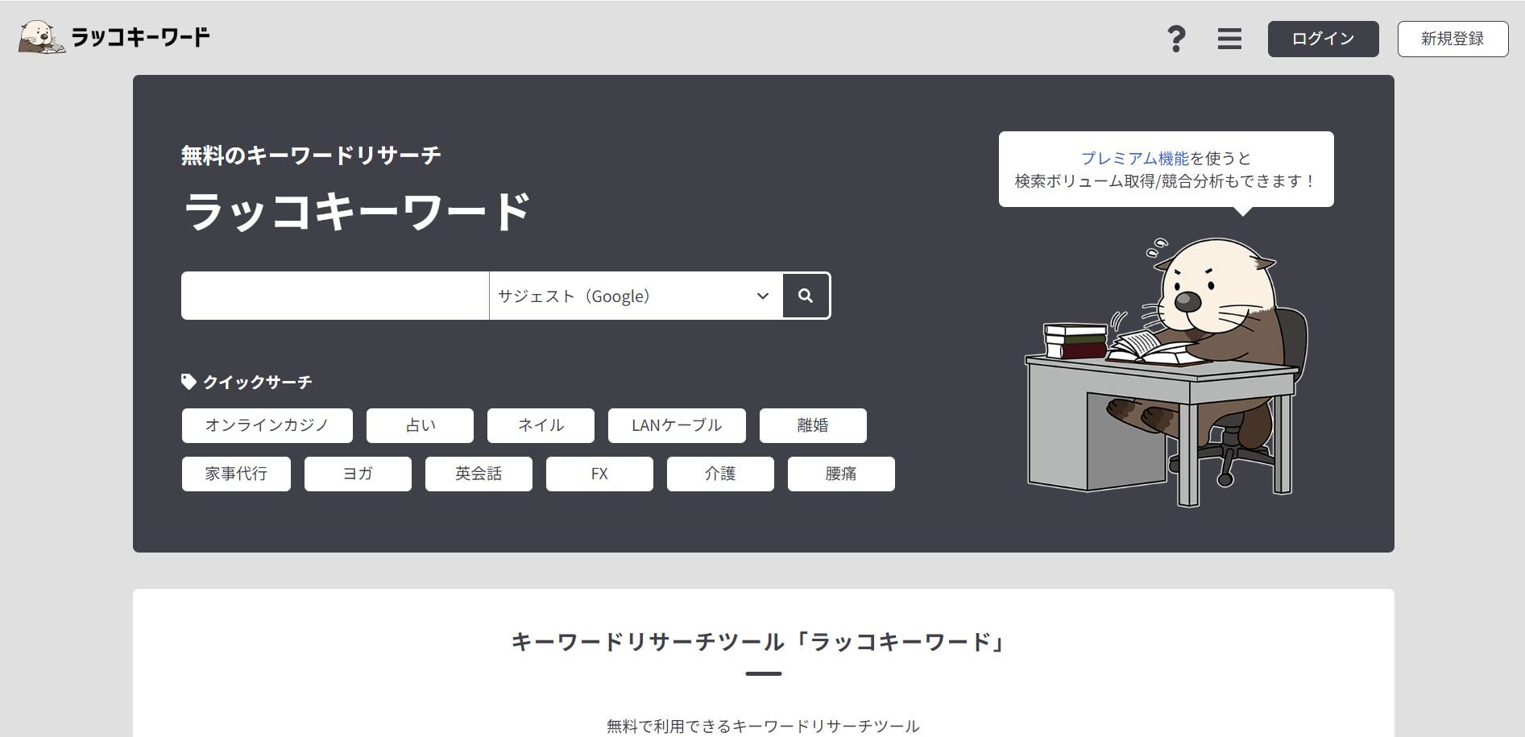
Task: Select quick search 家事代行
Action: click(x=236, y=474)
